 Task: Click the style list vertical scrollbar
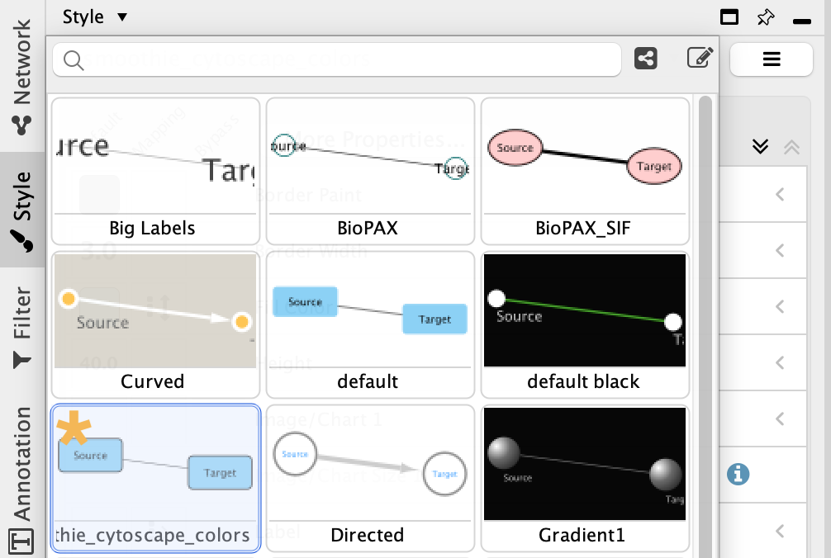(x=705, y=330)
